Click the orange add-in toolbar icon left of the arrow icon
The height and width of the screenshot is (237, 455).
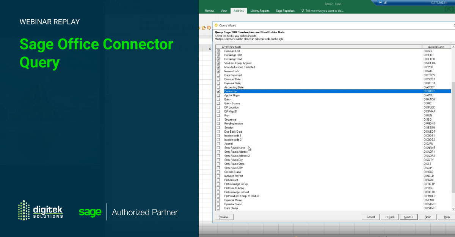pyautogui.click(x=204, y=28)
